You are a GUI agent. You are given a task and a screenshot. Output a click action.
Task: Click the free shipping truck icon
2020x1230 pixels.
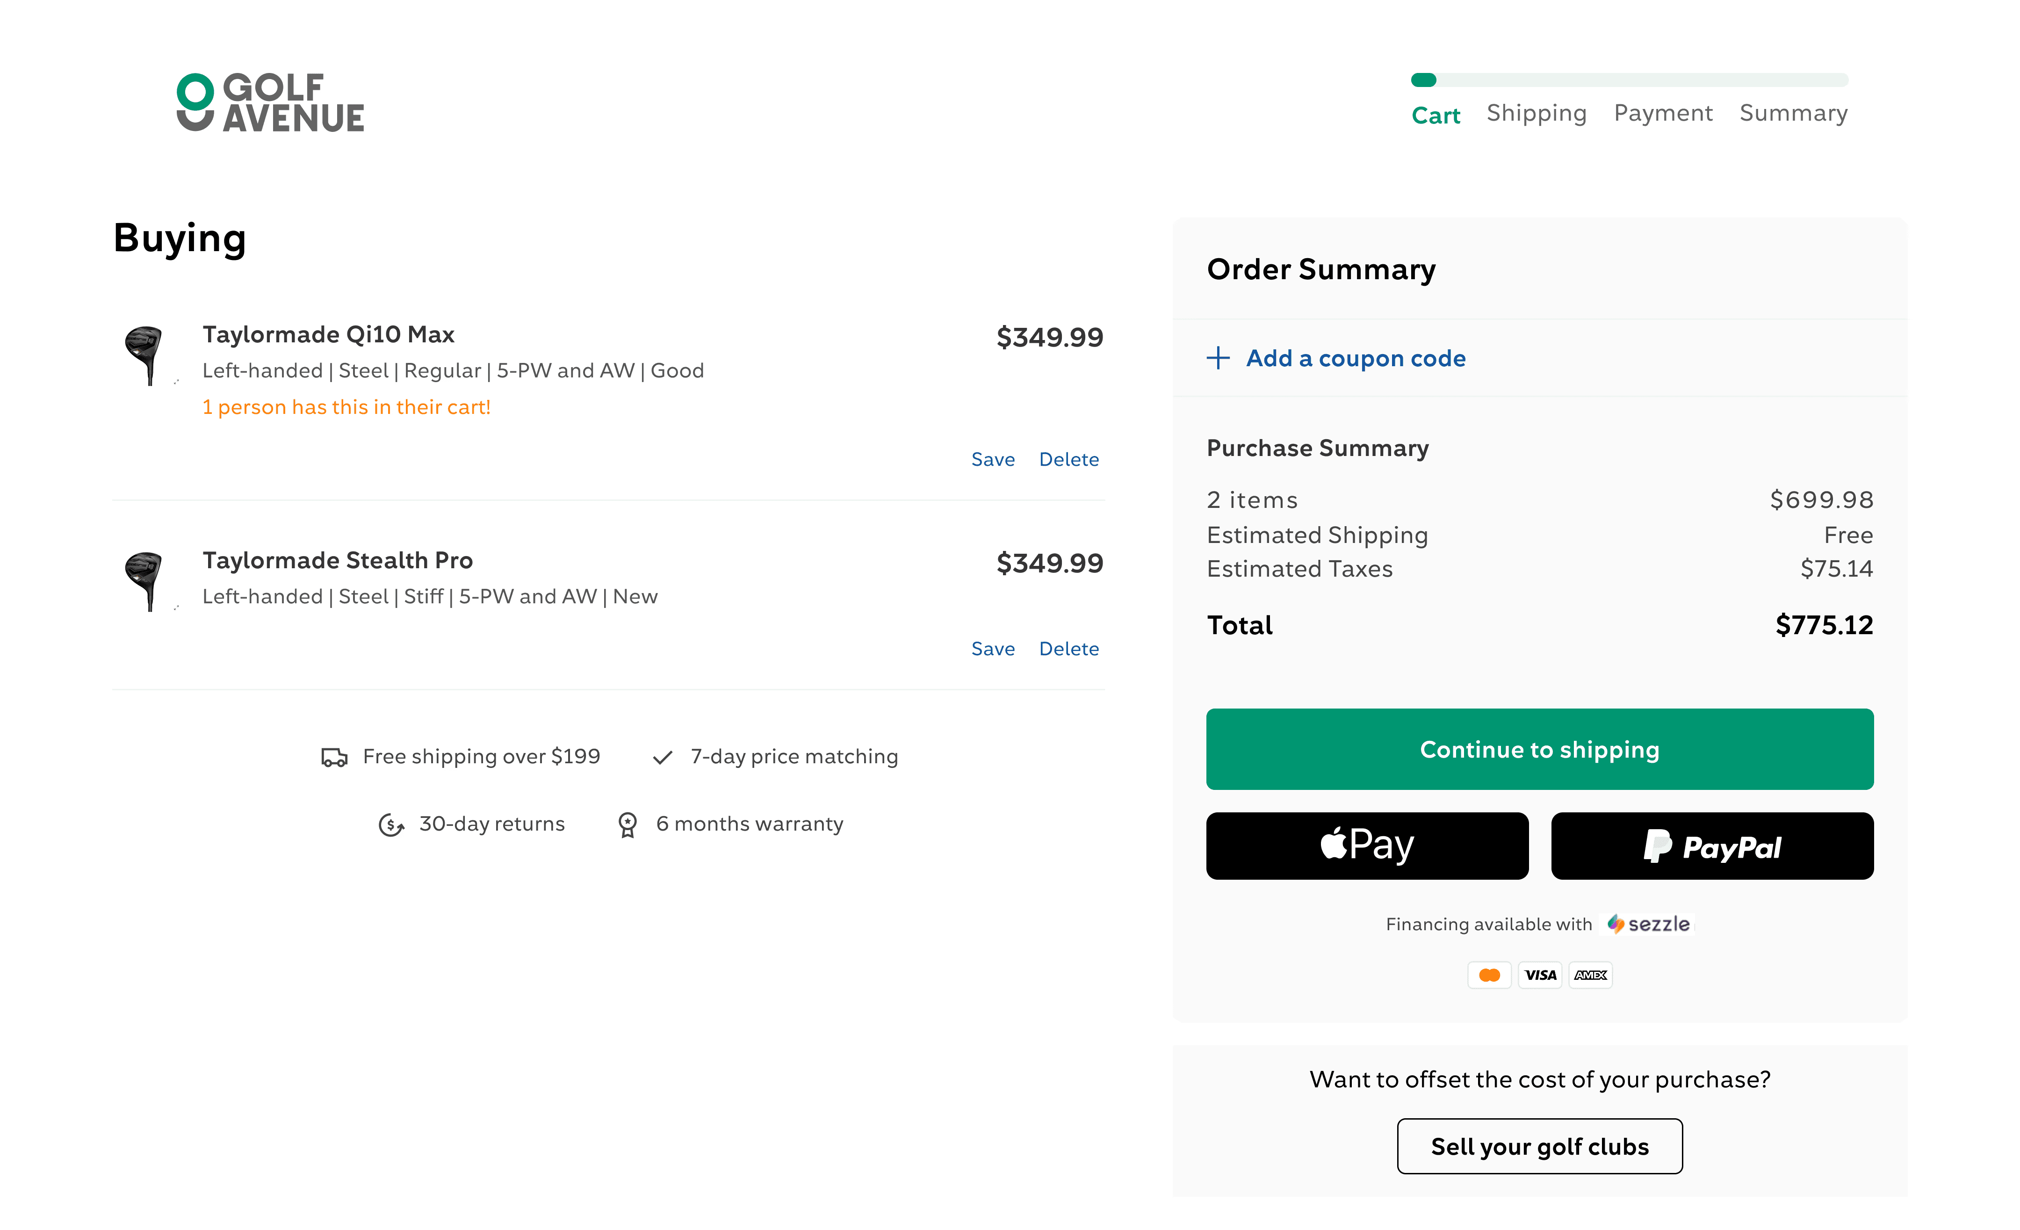pos(334,757)
